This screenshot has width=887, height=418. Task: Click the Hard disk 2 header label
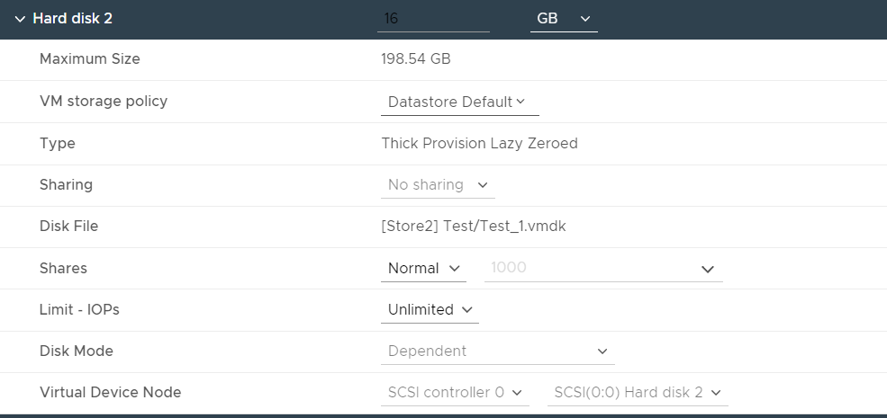(73, 19)
